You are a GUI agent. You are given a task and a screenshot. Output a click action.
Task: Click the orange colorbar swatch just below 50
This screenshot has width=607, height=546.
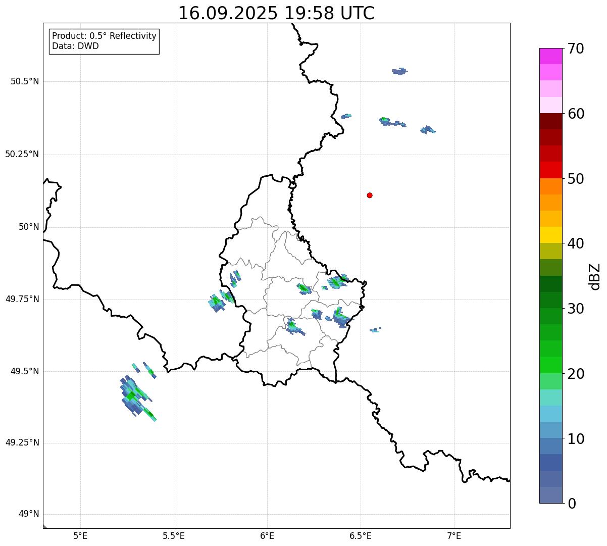pos(551,186)
